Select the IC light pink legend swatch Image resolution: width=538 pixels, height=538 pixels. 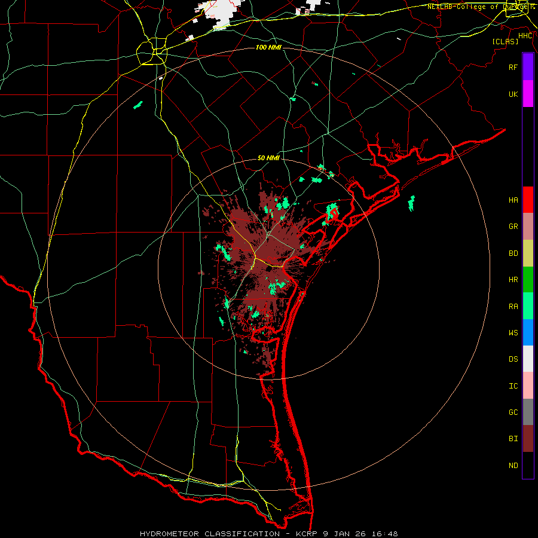[x=528, y=386]
